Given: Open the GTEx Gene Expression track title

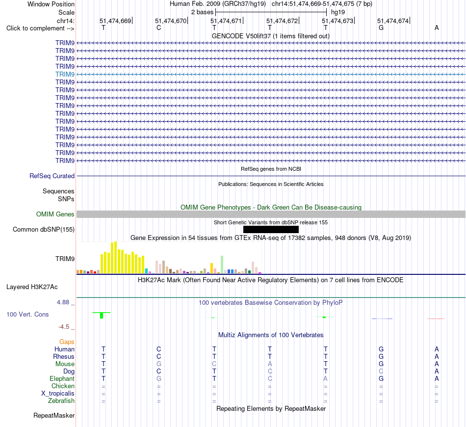Looking at the screenshot, I should pyautogui.click(x=271, y=238).
